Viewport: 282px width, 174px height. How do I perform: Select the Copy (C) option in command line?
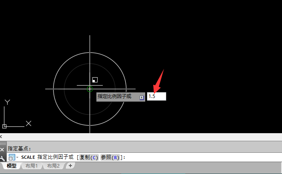coord(89,158)
